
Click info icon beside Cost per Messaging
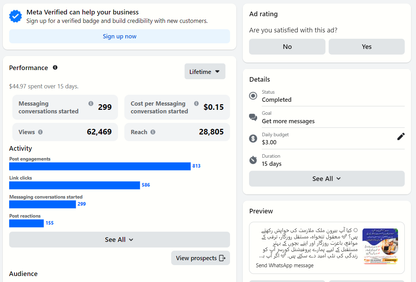[196, 104]
